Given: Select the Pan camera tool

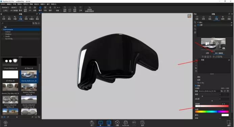Looking at the screenshot, I should pos(45,9).
